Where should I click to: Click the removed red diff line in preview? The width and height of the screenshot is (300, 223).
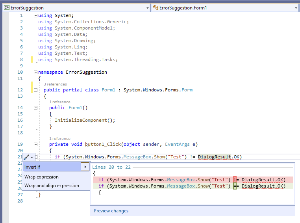point(193,180)
